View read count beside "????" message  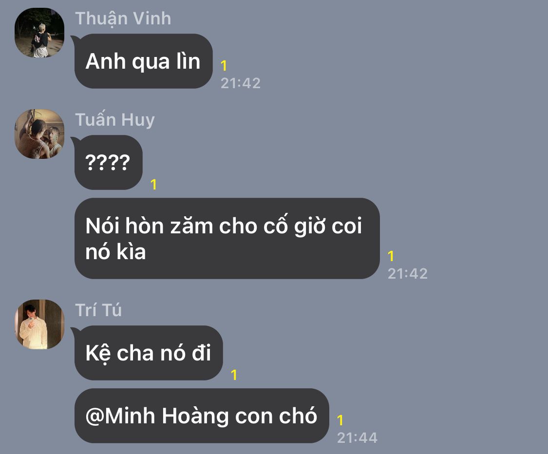click(x=153, y=184)
